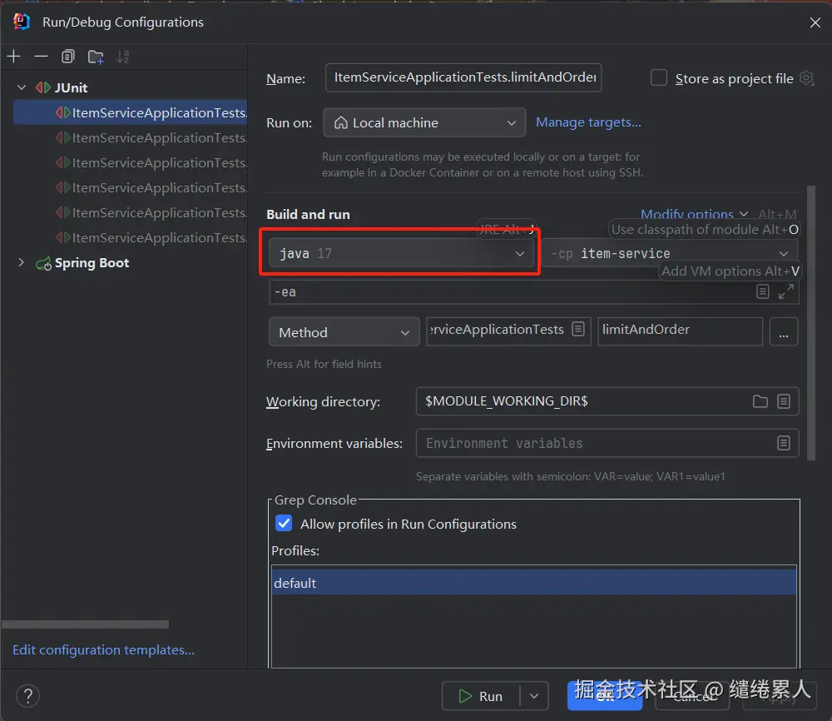Toggle Store as project file checkbox
Image resolution: width=832 pixels, height=721 pixels.
coord(658,78)
